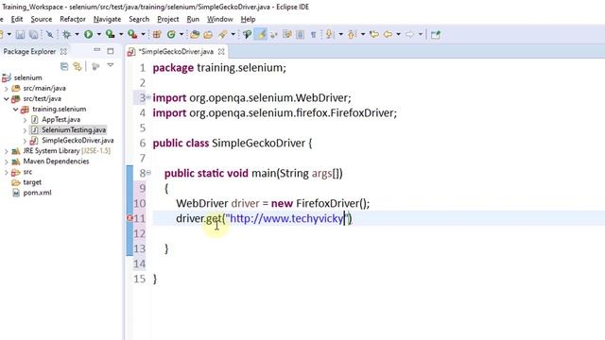Viewport: 605px width, 340px height.
Task: Click the External Tools run icon
Action: [x=132, y=35]
